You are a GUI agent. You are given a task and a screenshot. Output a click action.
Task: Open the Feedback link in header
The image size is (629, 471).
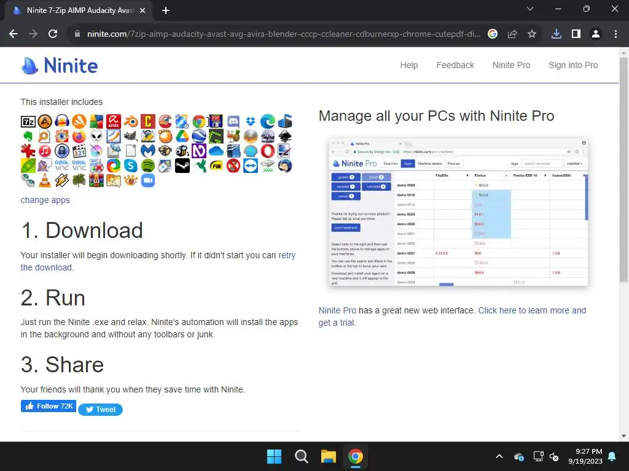click(x=455, y=65)
